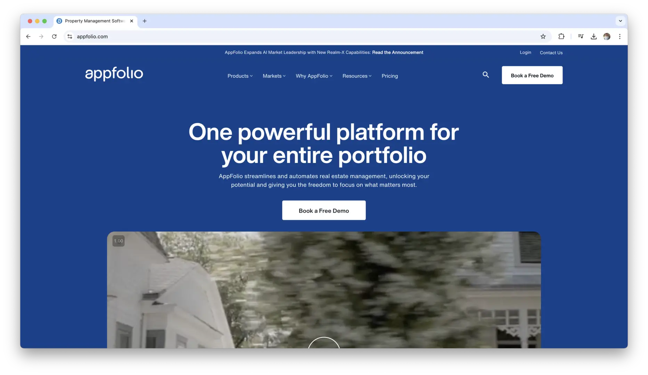Expand the Markets menu

tap(274, 76)
